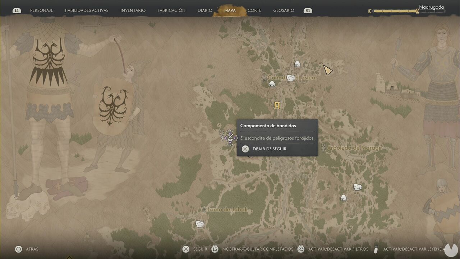Click the antler icon beside Lomo de Jabalí
This screenshot has width=460, height=259.
(x=204, y=209)
